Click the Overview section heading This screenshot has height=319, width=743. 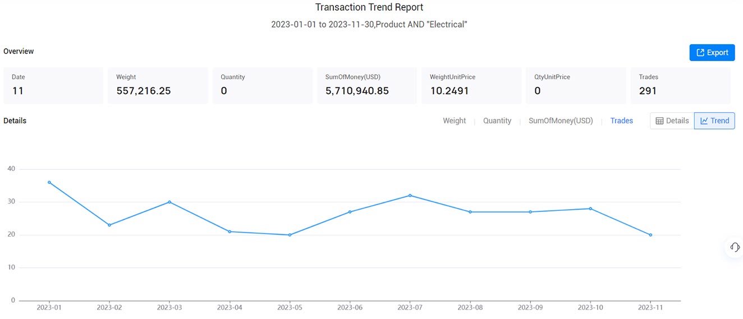19,51
